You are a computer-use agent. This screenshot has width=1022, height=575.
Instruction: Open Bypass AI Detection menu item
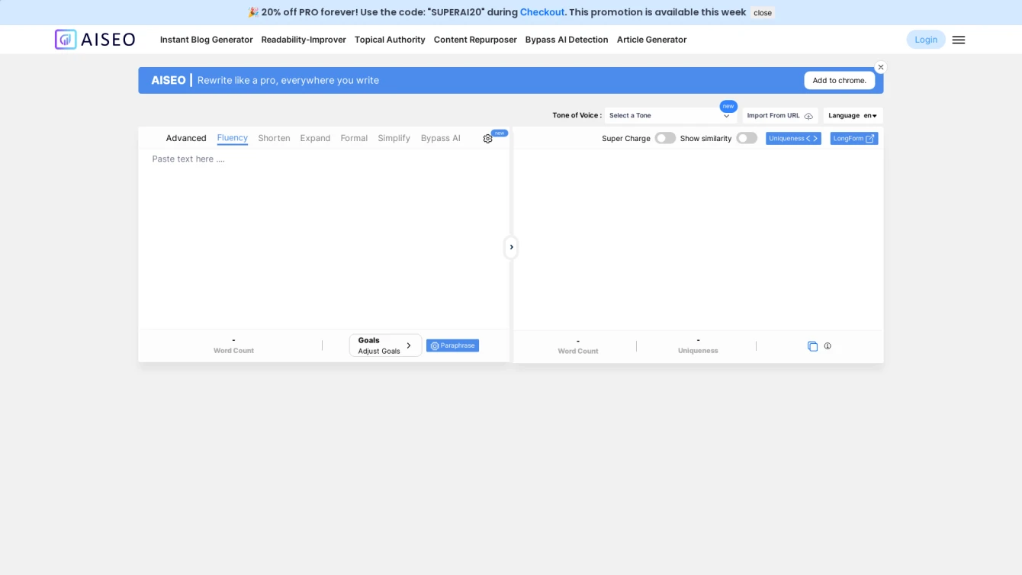[x=567, y=40]
